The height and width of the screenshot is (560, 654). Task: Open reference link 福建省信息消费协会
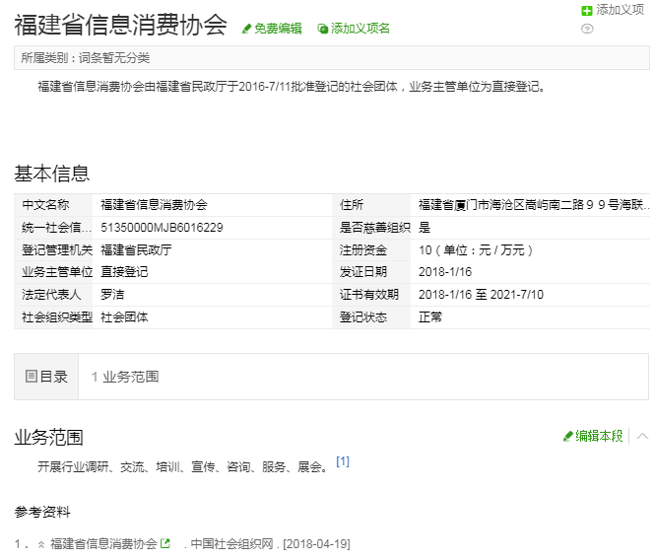click(x=103, y=543)
